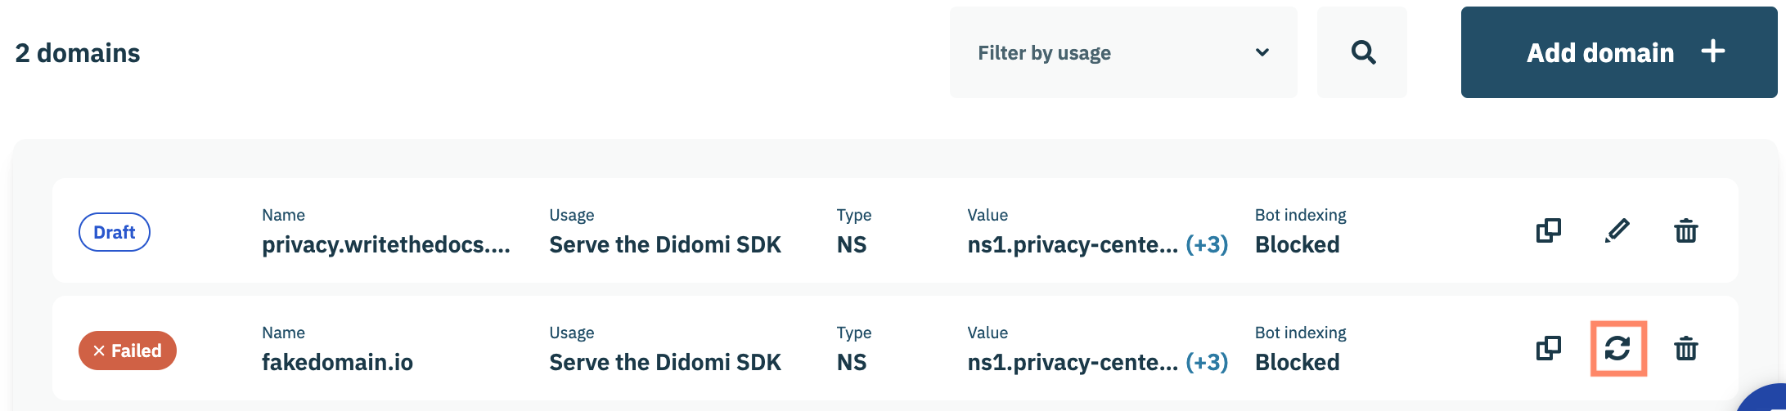This screenshot has height=411, width=1786.
Task: Click the 2 domains heading
Action: pyautogui.click(x=78, y=53)
